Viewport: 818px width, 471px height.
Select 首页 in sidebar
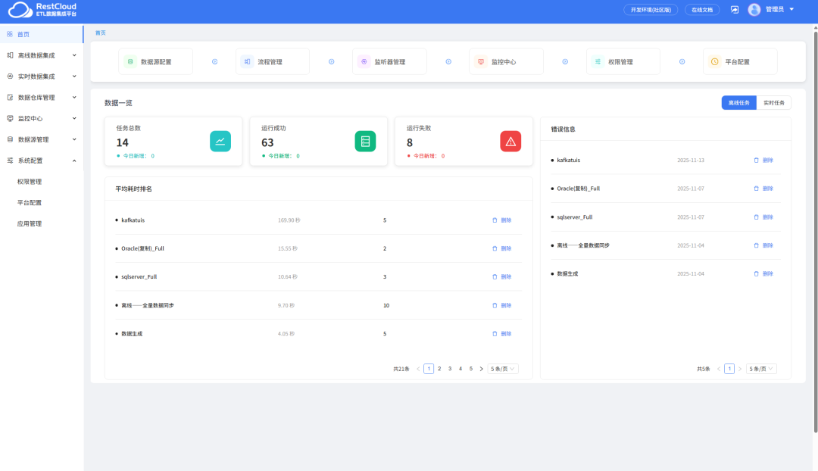tap(42, 34)
